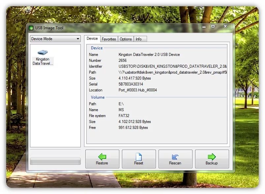
Task: Click the empty status field above progress bar
Action: pos(55,153)
